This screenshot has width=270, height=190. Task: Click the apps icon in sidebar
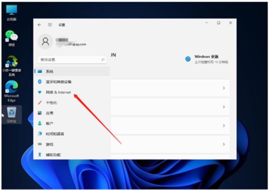[40, 113]
